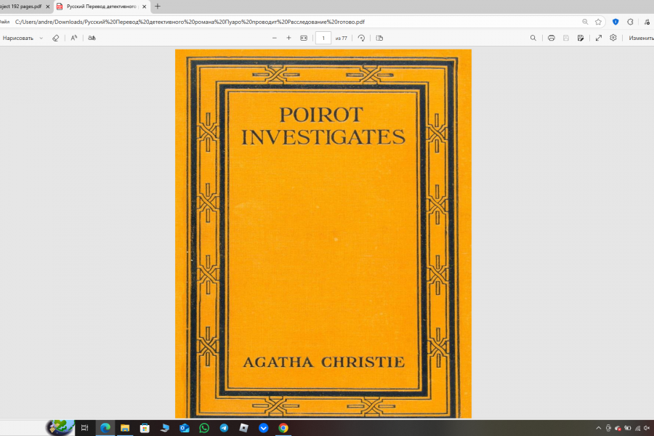Open Outlook from taskbar

tap(185, 428)
